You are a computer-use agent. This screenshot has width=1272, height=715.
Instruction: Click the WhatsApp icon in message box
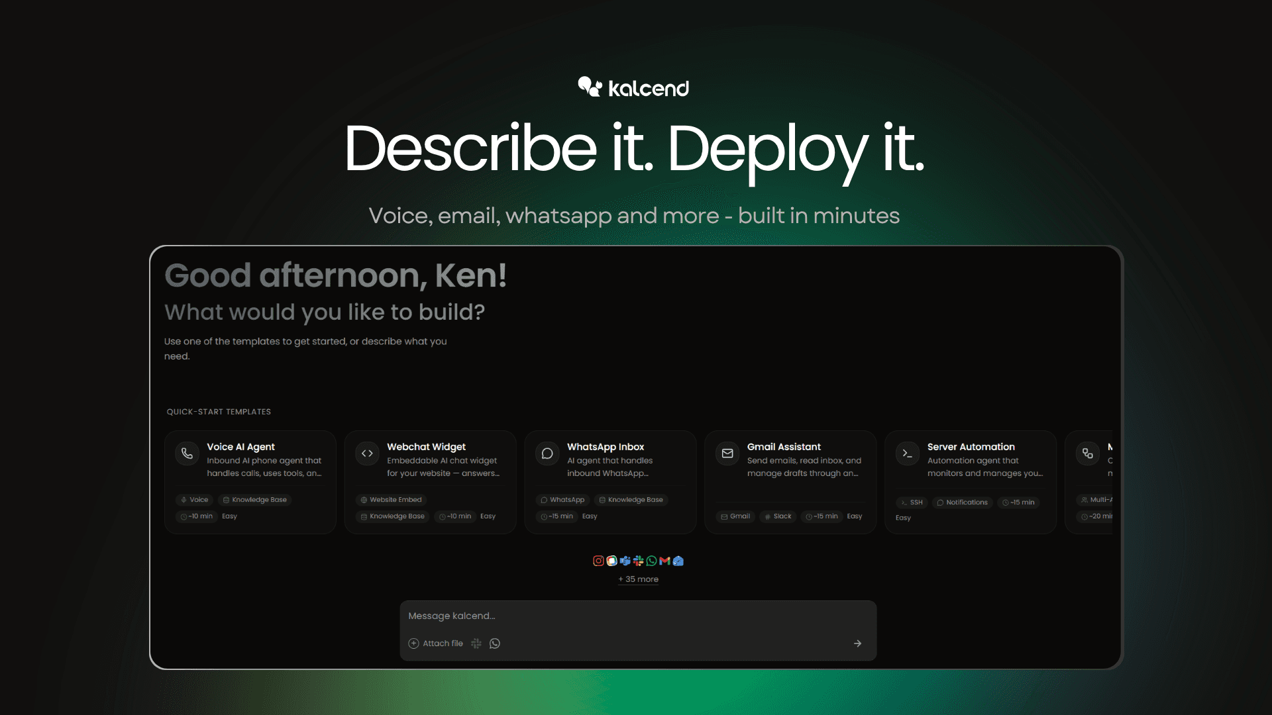coord(495,643)
